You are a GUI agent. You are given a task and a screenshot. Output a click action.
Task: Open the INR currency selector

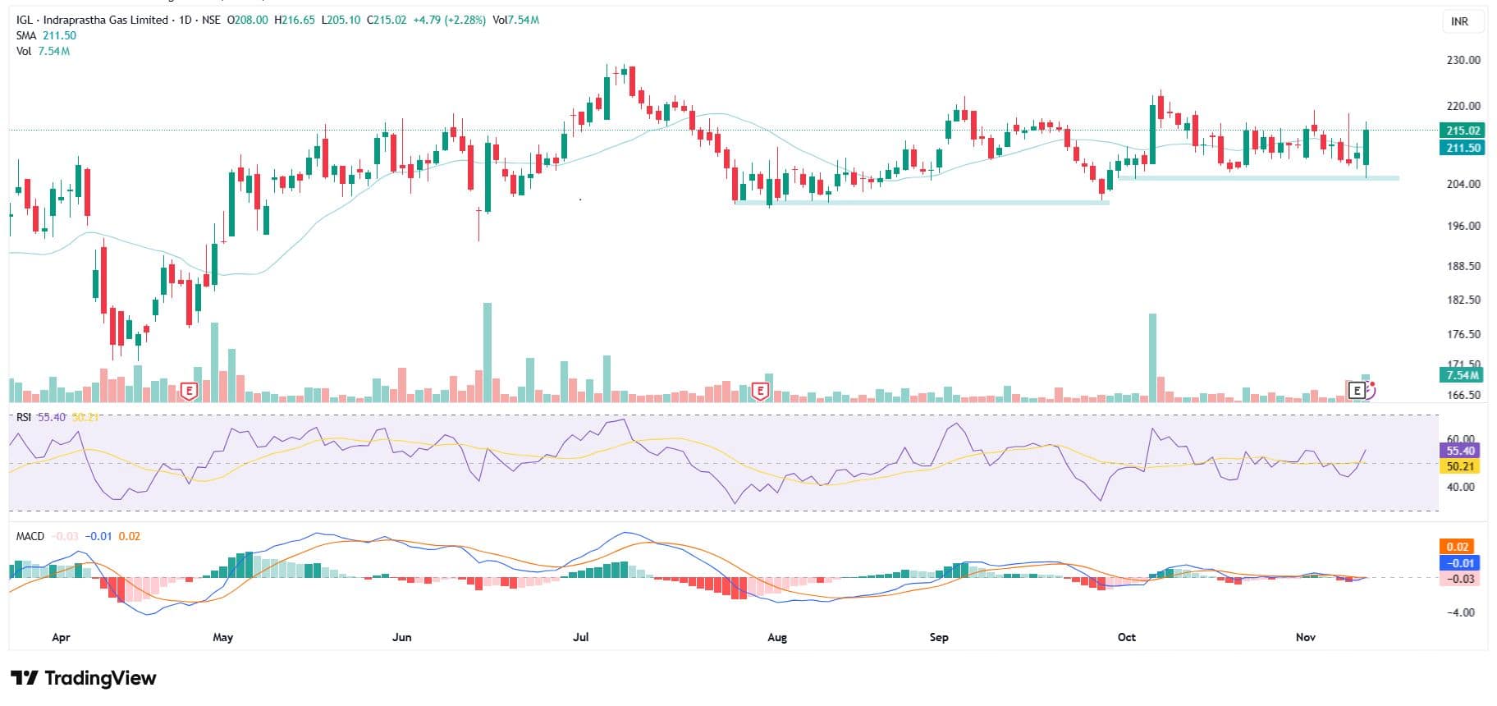tap(1460, 21)
